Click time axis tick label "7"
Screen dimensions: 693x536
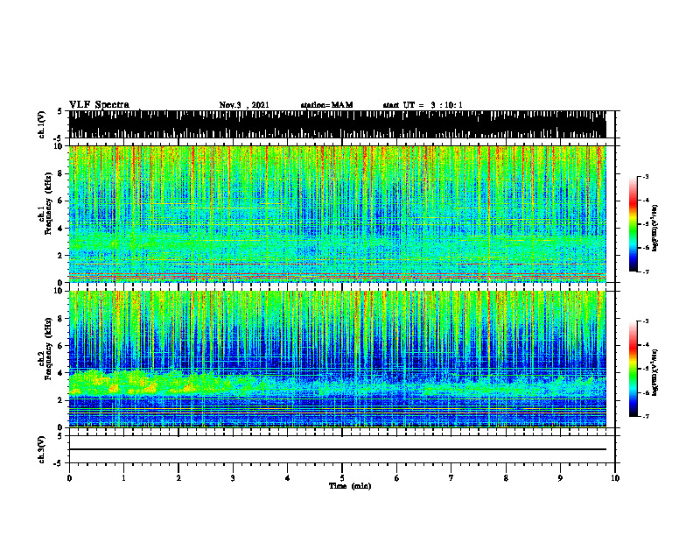(x=451, y=478)
